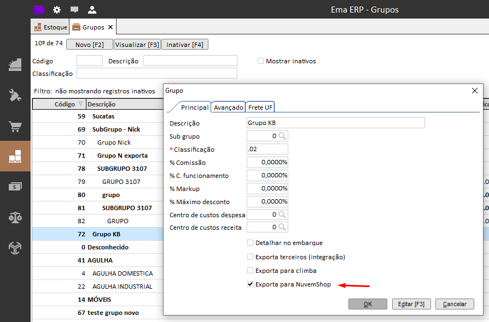The height and width of the screenshot is (322, 489).
Task: Select the stock boxes module in sidebar
Action: click(x=15, y=156)
